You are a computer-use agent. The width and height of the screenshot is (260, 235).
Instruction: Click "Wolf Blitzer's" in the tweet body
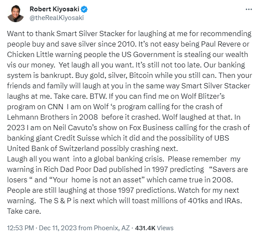[x=203, y=96]
